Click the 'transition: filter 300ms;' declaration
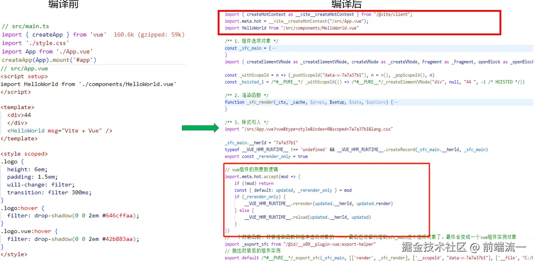 tap(50, 192)
